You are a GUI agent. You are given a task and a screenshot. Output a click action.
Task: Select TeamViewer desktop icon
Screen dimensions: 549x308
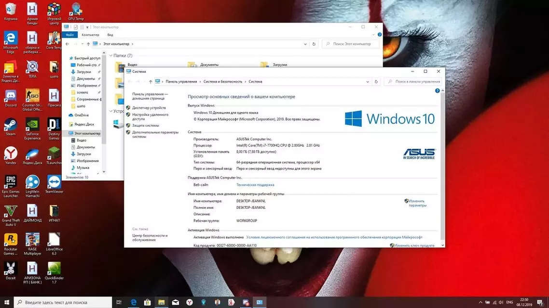click(x=54, y=185)
